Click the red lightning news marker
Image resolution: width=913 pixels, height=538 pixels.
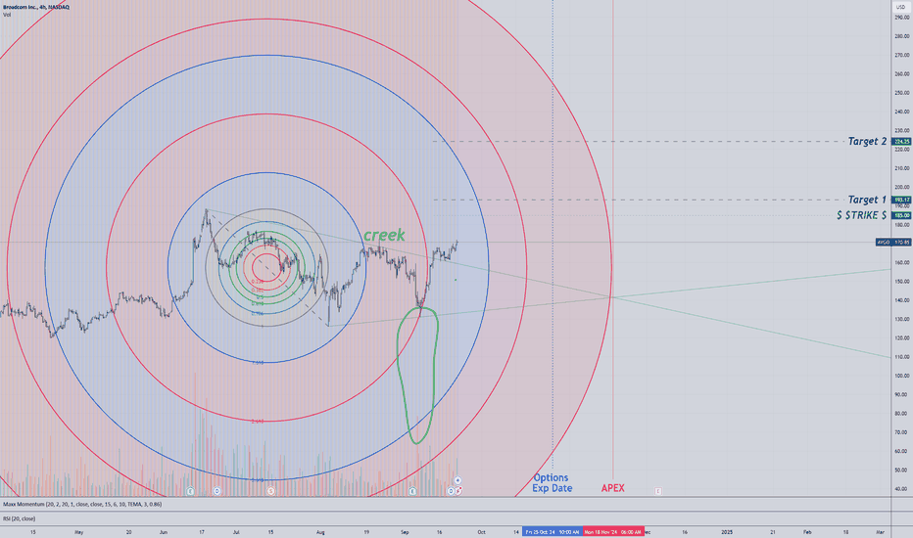459,491
